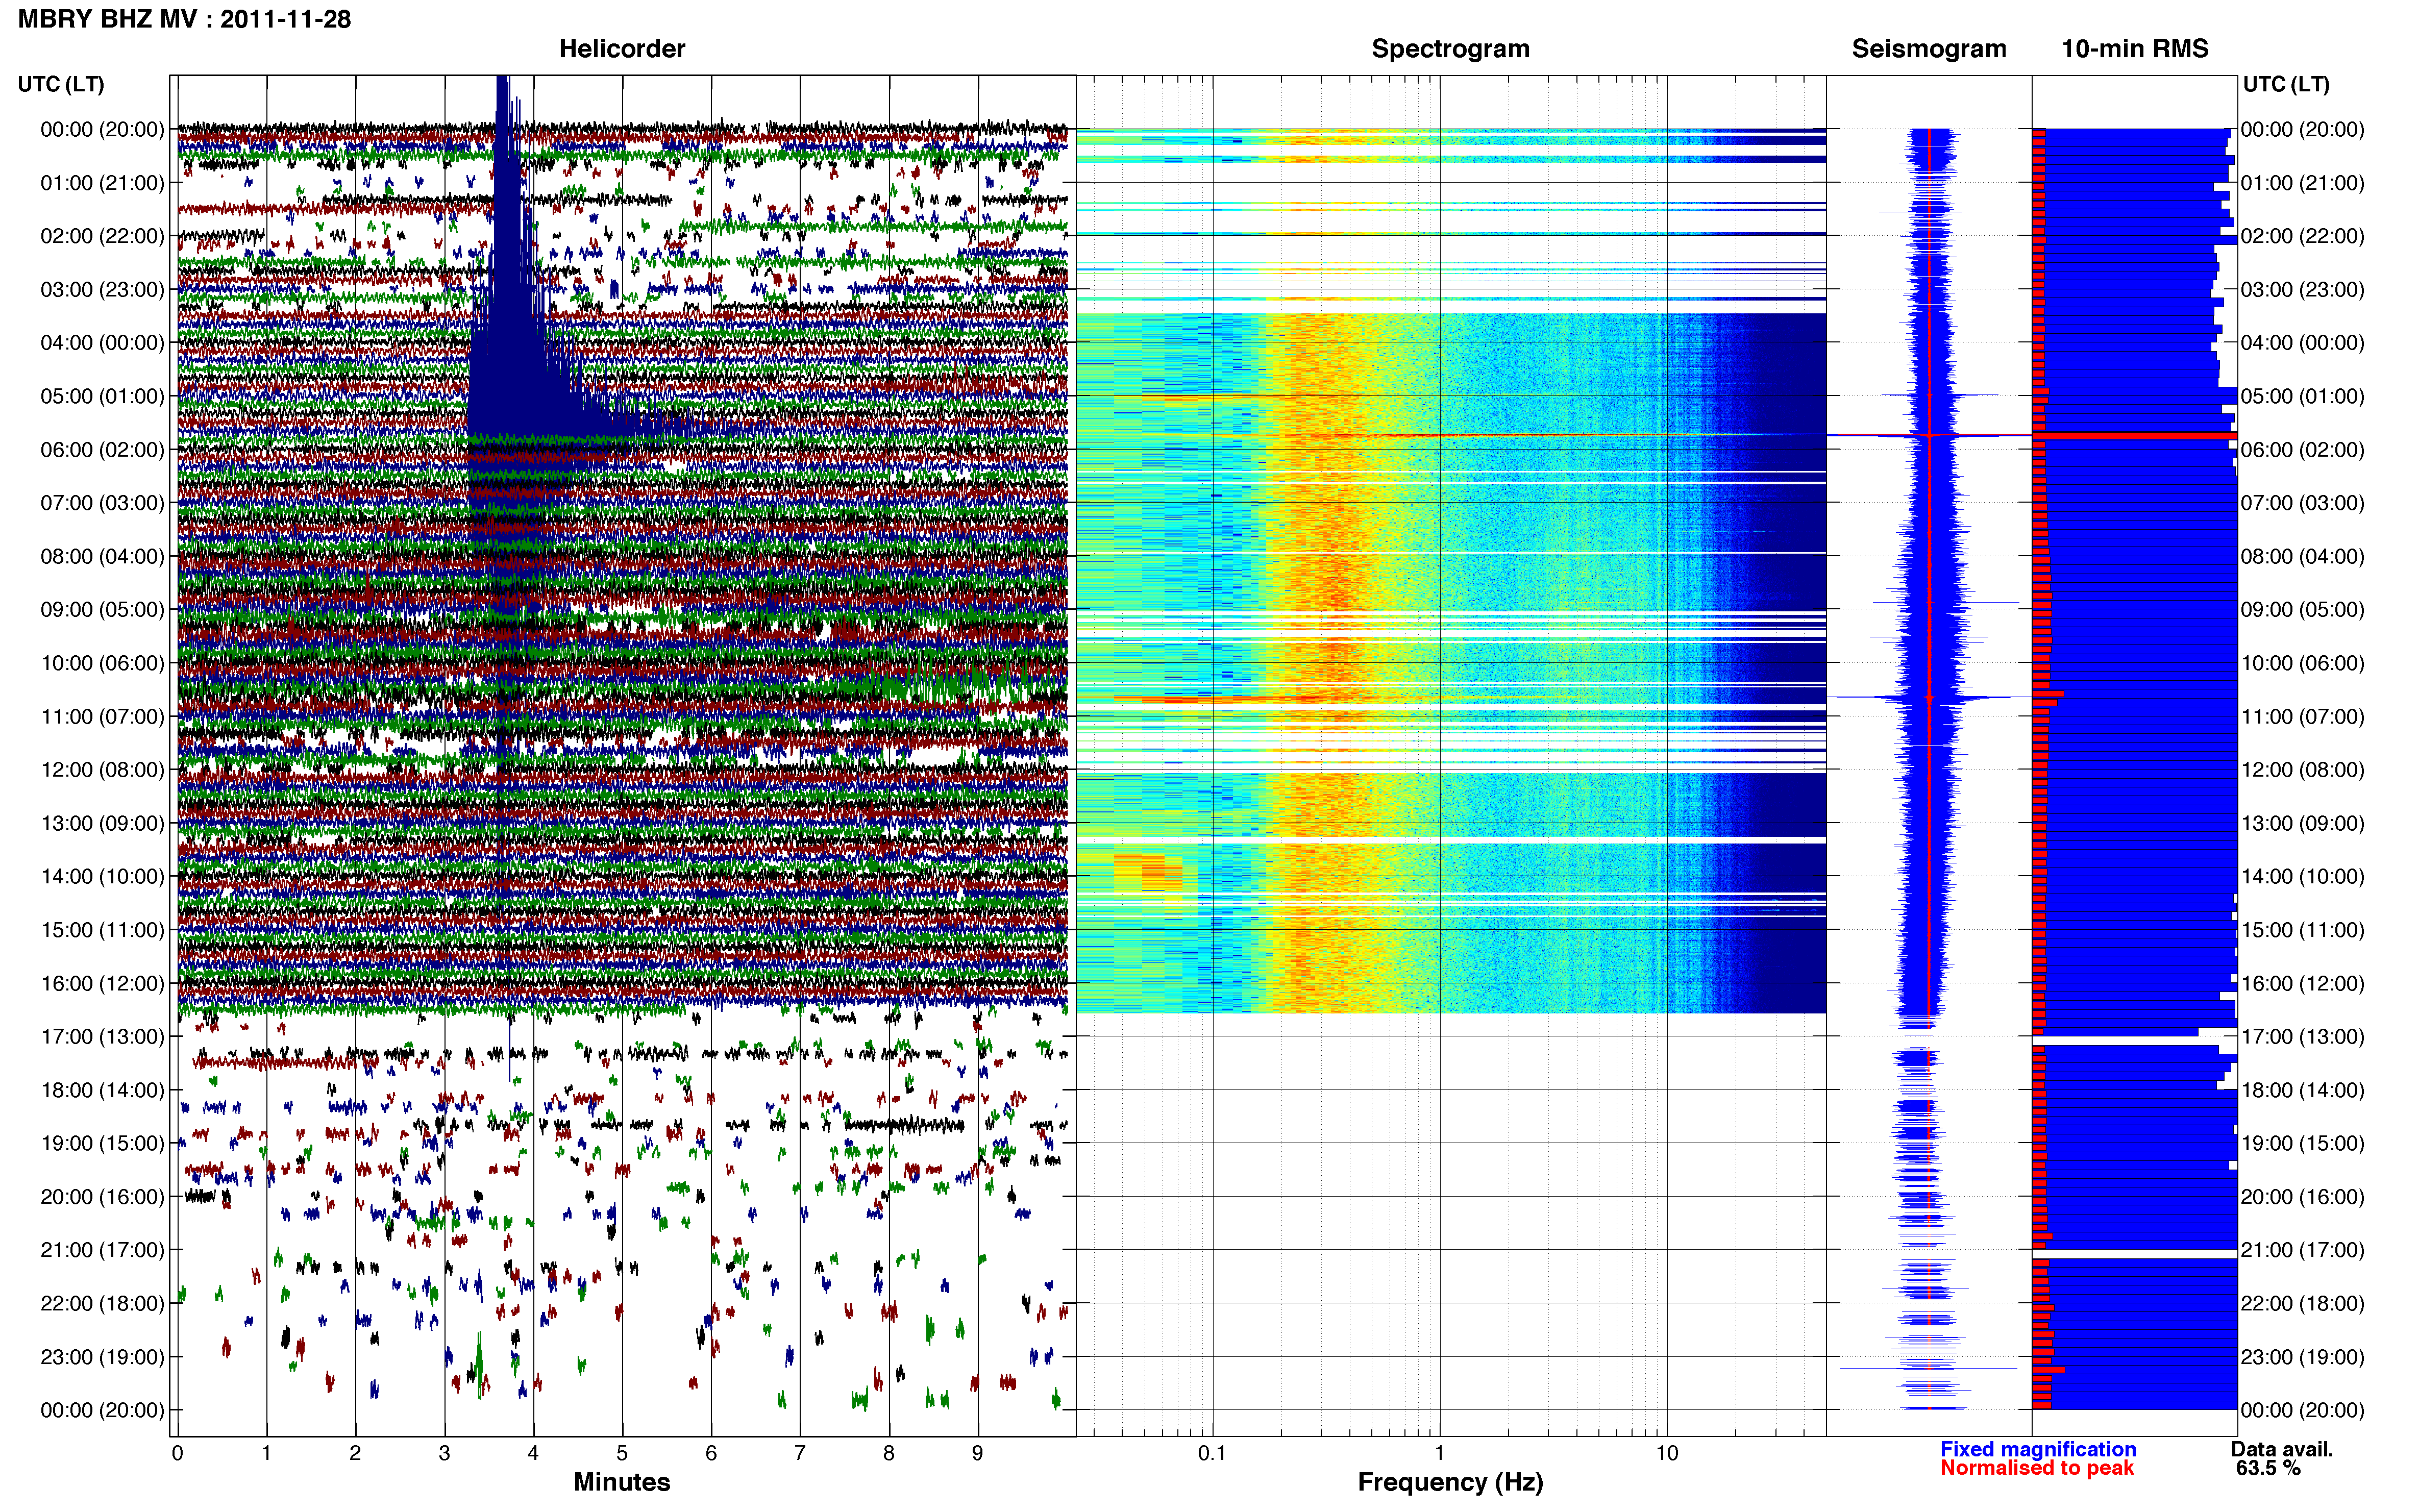Image resolution: width=2419 pixels, height=1512 pixels.
Task: Click left time label '12:00 (08:00)'
Action: coord(102,769)
